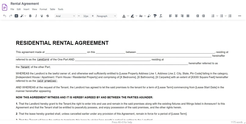Open the Format menu
Screen dimensions: 246x124
(43, 9)
